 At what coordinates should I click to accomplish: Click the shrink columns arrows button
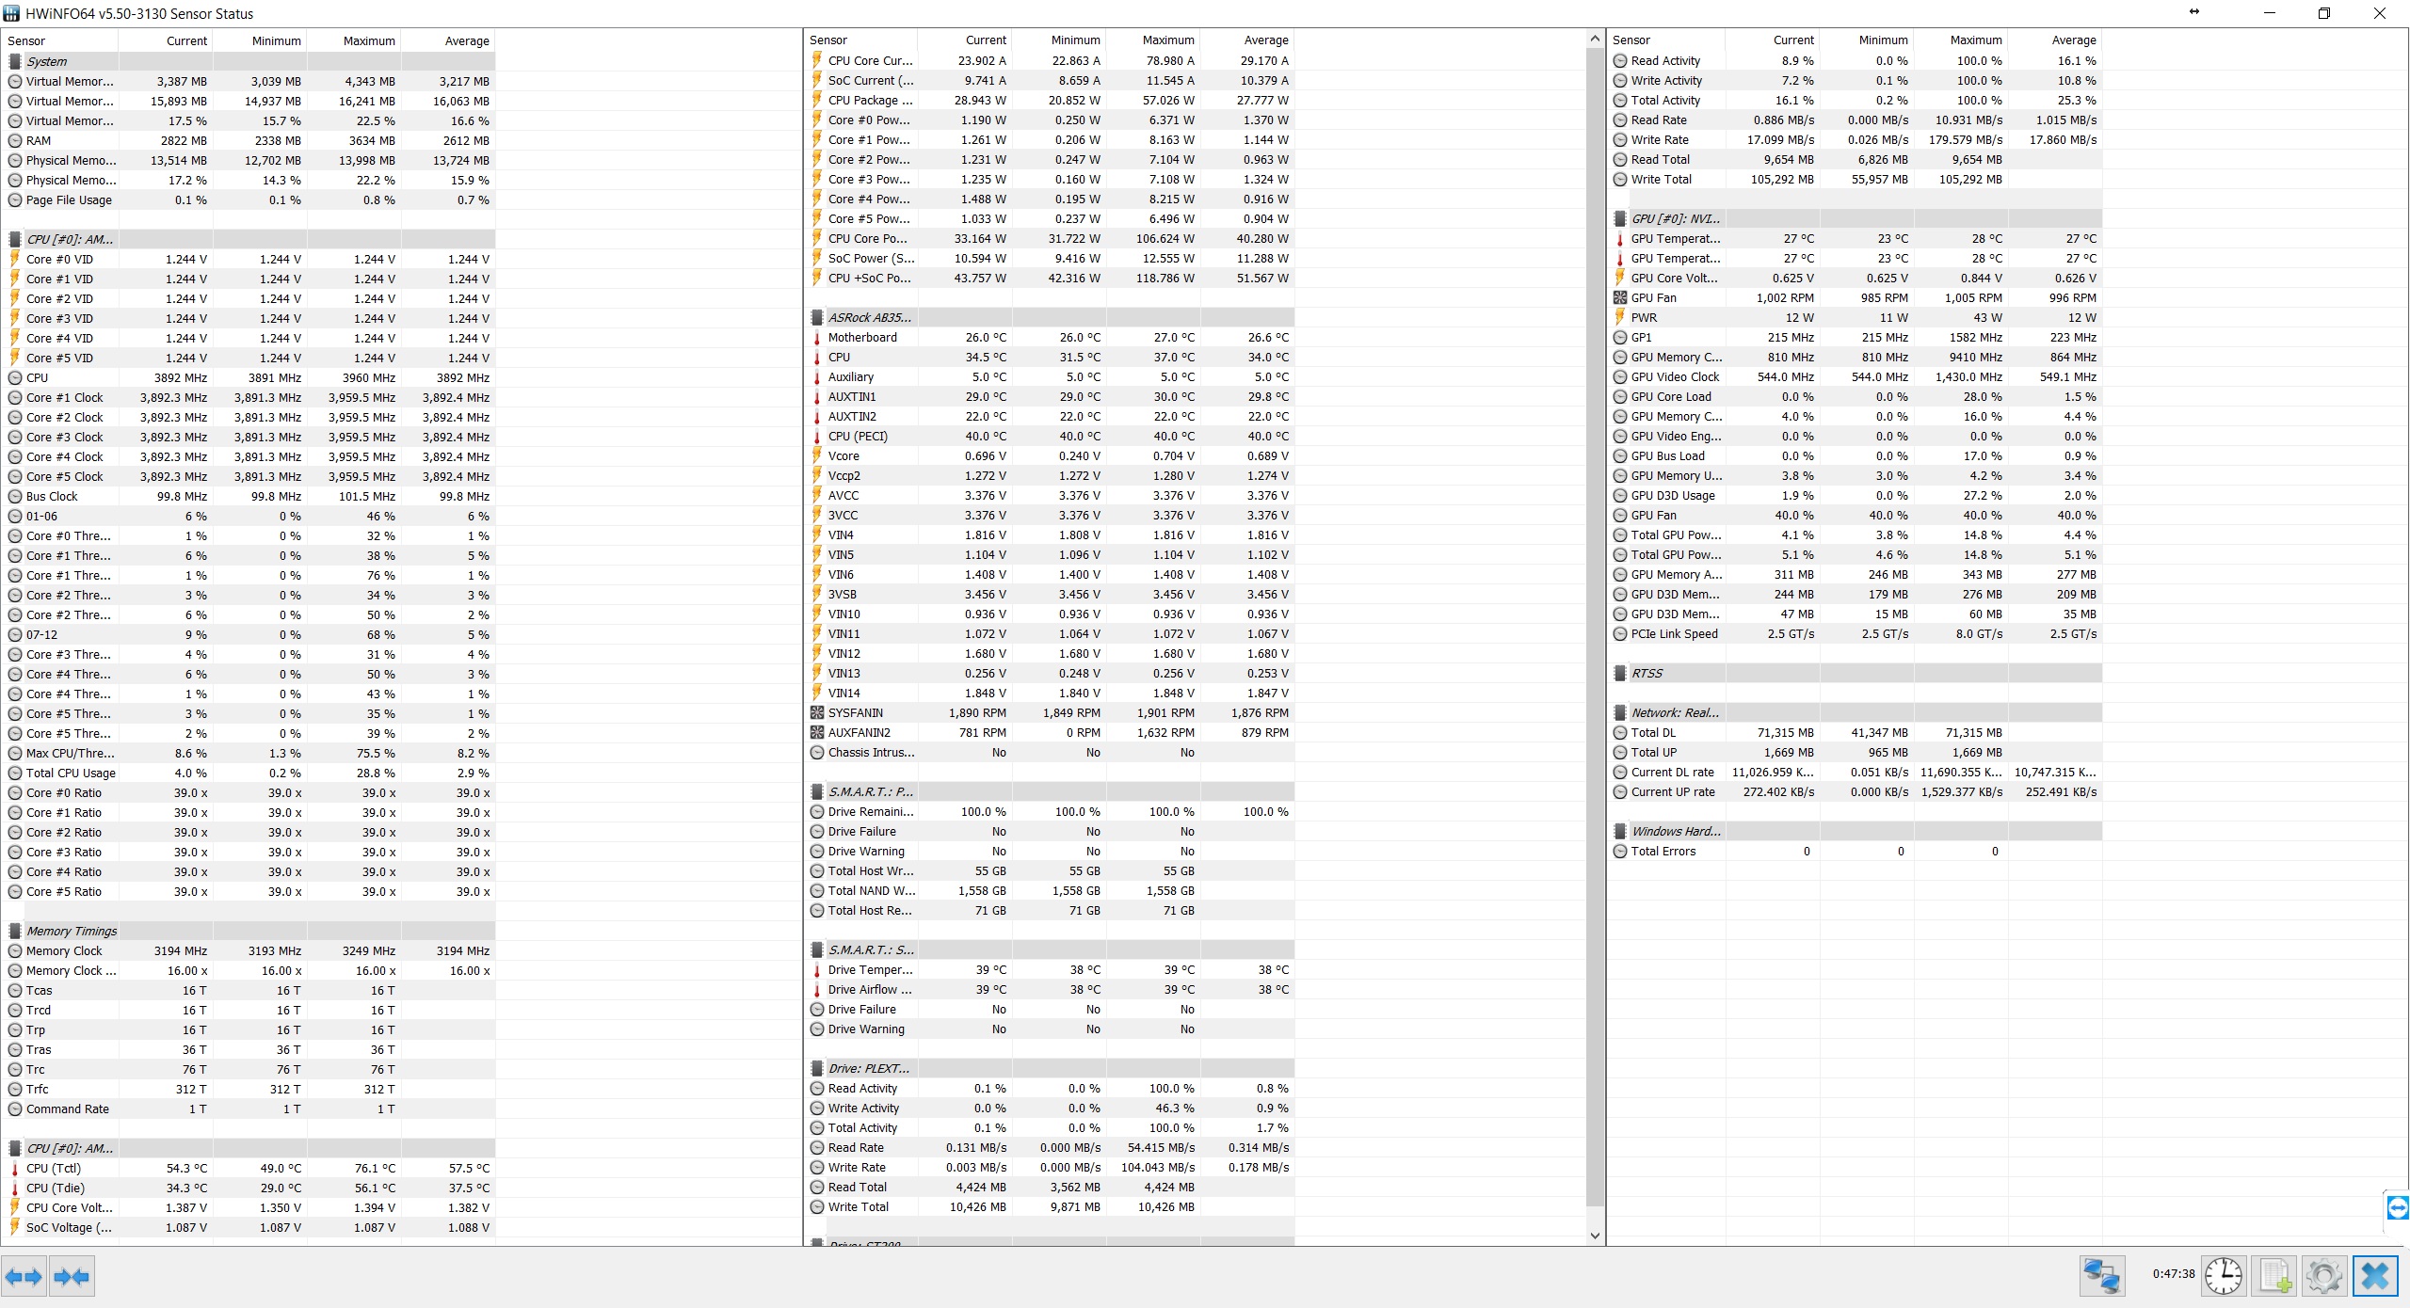pos(72,1277)
